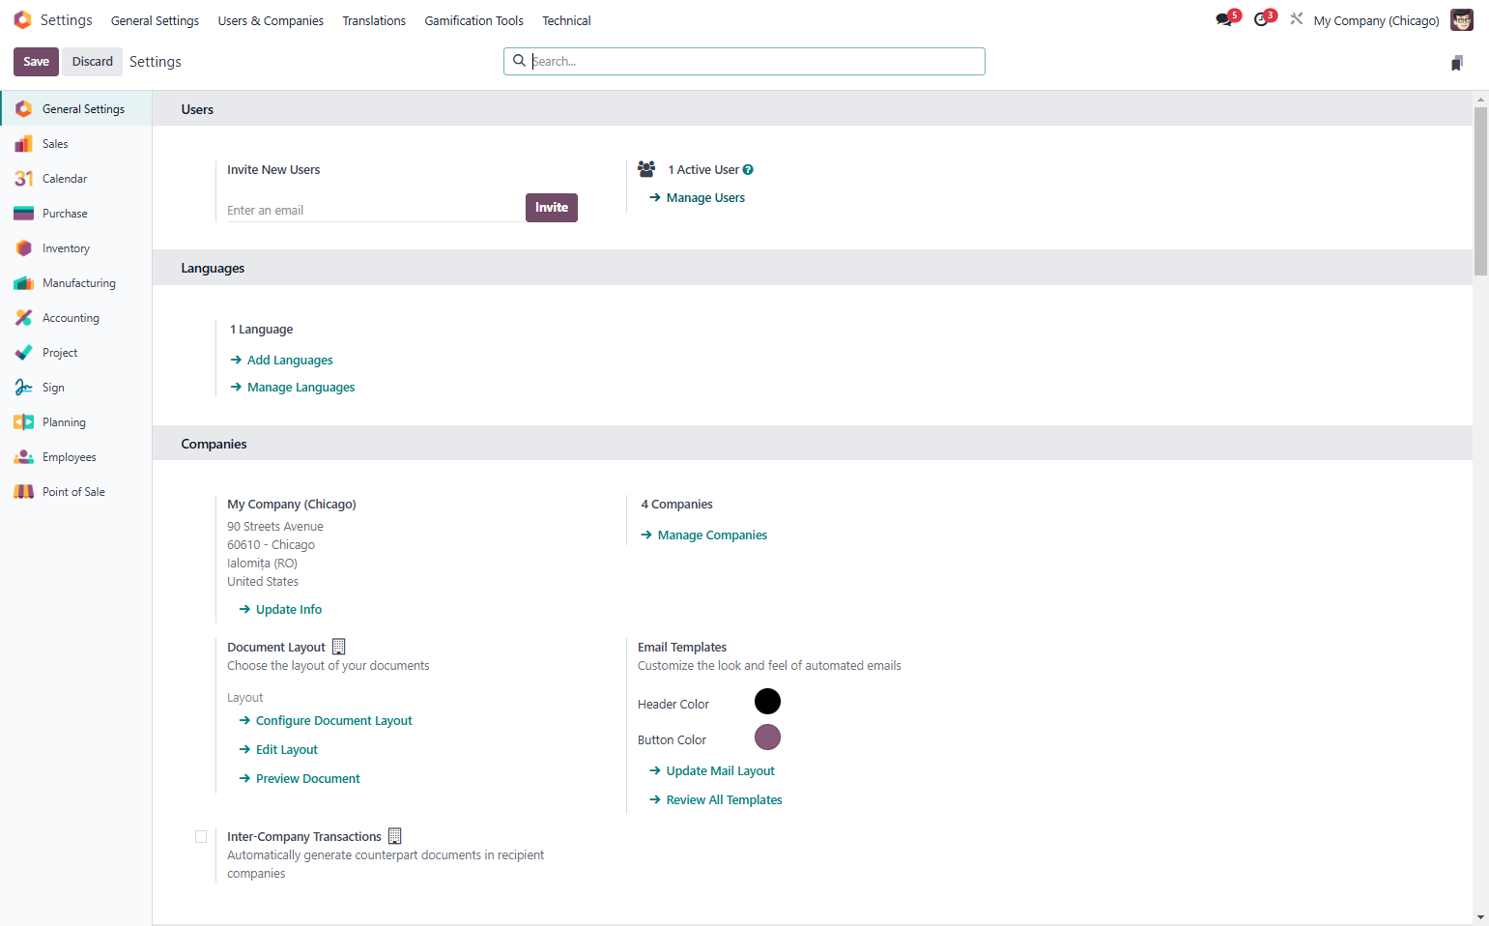
Task: Open the Gamification Tools menu
Action: (x=473, y=20)
